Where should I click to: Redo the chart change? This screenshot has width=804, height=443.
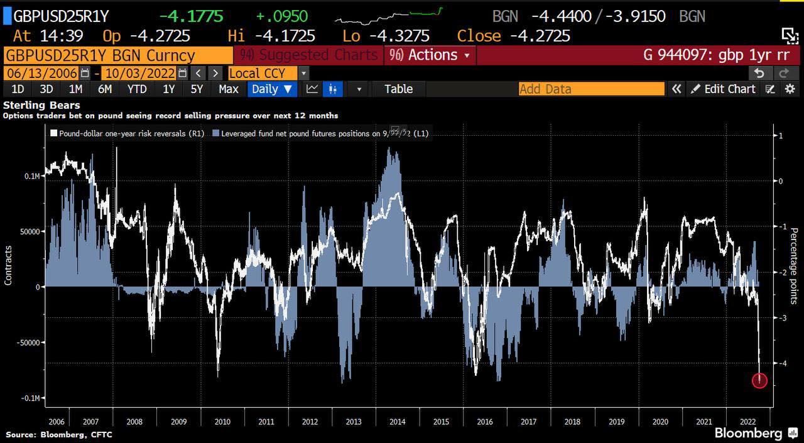(784, 73)
